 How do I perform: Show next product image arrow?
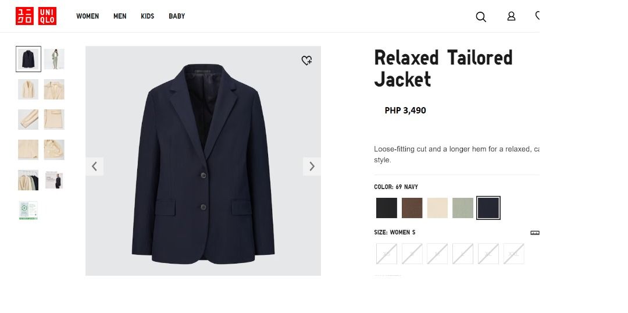point(312,166)
